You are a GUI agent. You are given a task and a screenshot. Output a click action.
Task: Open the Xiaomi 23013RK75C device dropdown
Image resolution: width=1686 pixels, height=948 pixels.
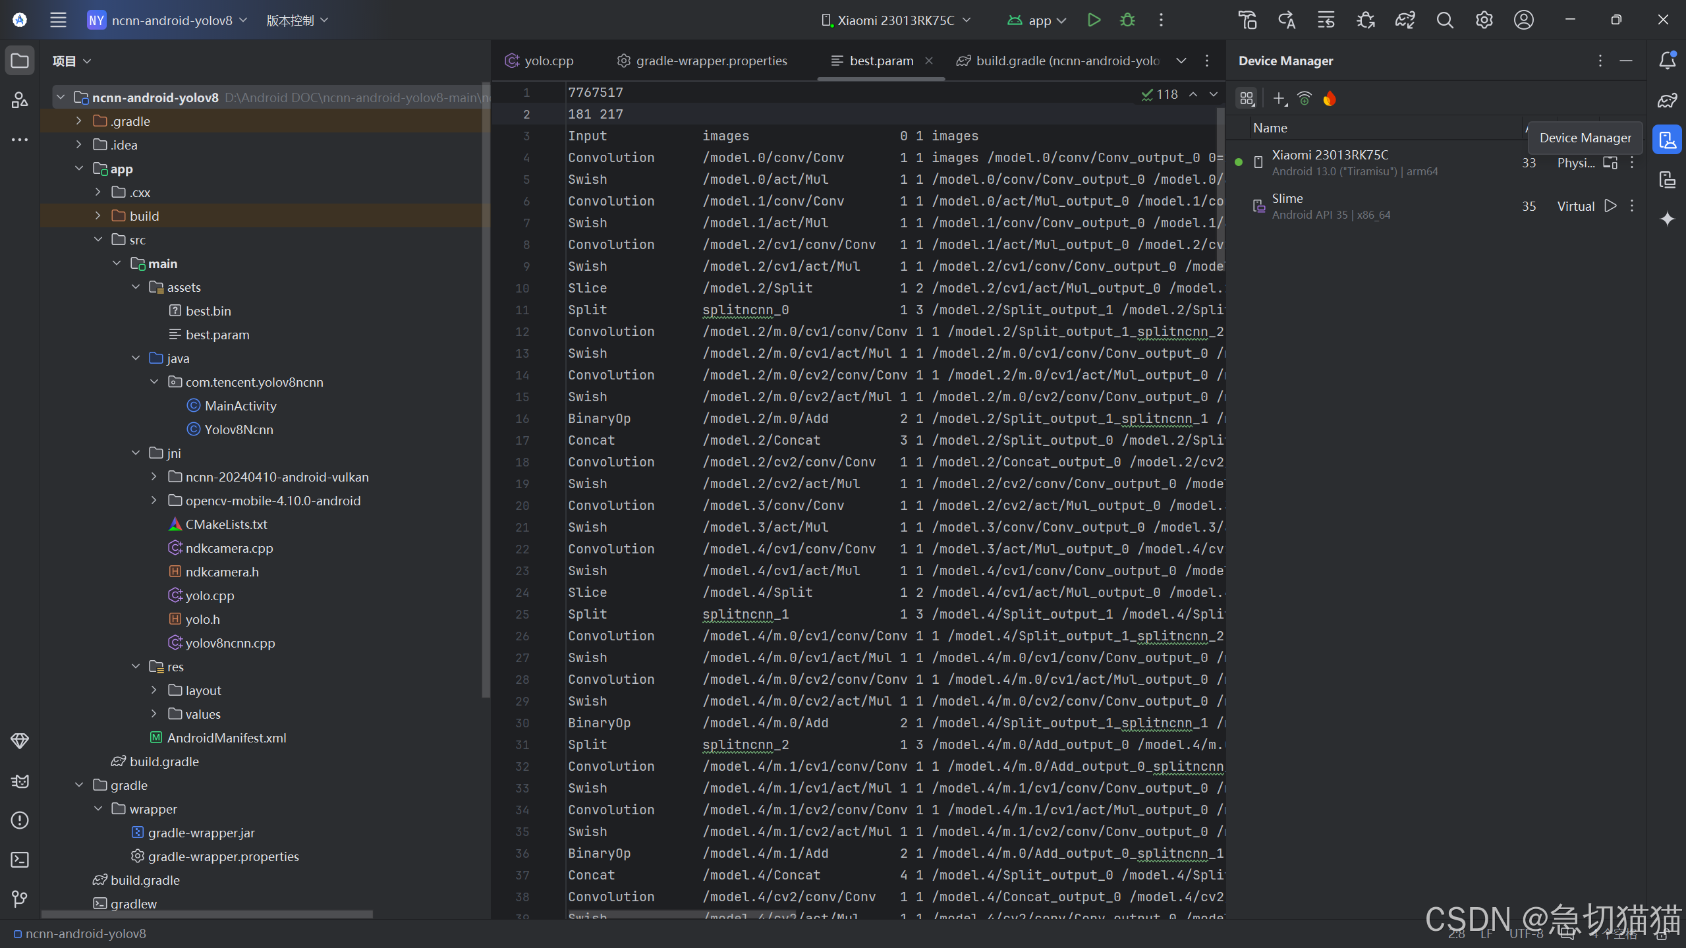[896, 20]
